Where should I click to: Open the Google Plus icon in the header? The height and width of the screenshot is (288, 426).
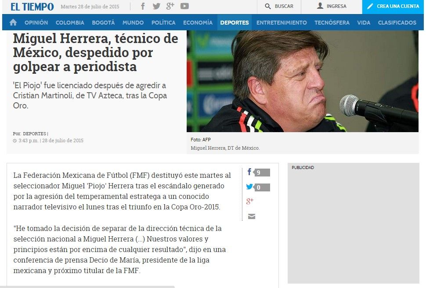point(170,6)
